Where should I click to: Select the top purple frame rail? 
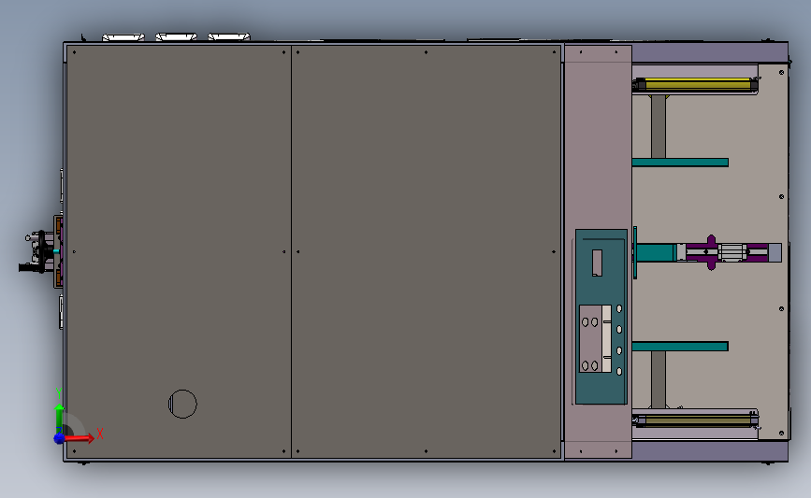point(710,53)
